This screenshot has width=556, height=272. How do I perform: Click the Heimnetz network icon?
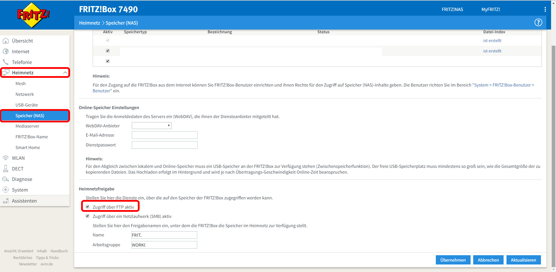tap(6, 73)
